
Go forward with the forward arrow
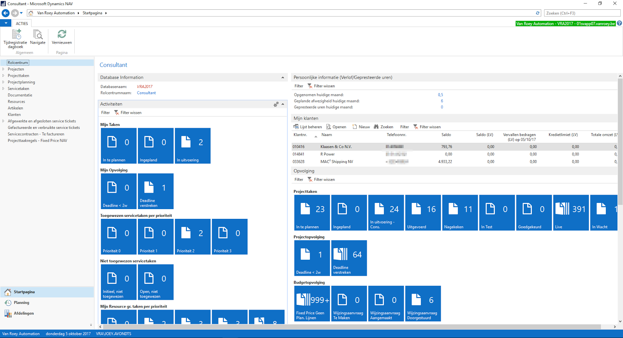coord(14,13)
